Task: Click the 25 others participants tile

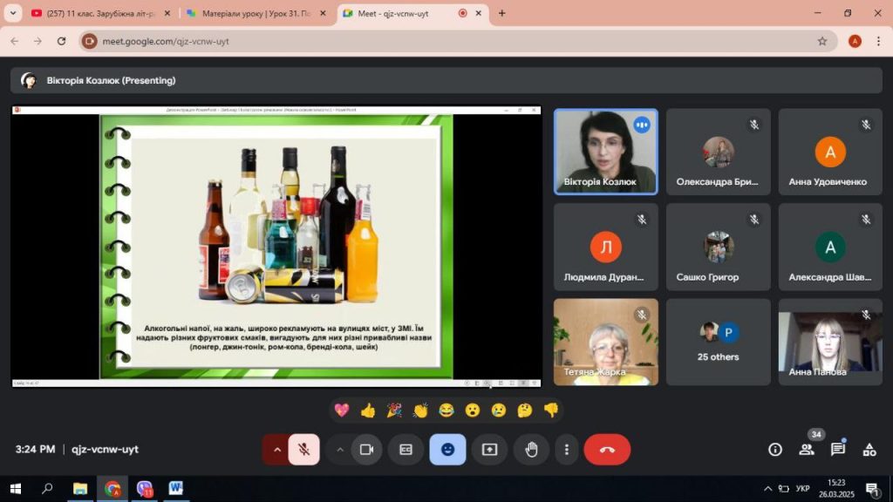Action: [x=718, y=342]
